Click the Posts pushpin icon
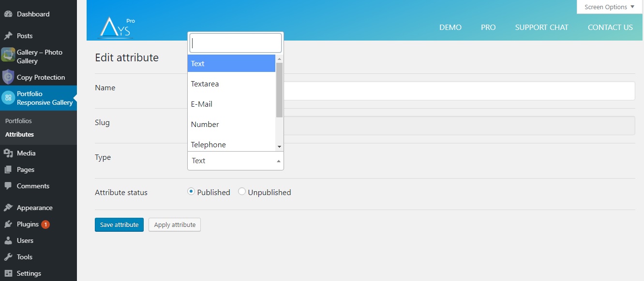The height and width of the screenshot is (281, 644). pyautogui.click(x=8, y=36)
